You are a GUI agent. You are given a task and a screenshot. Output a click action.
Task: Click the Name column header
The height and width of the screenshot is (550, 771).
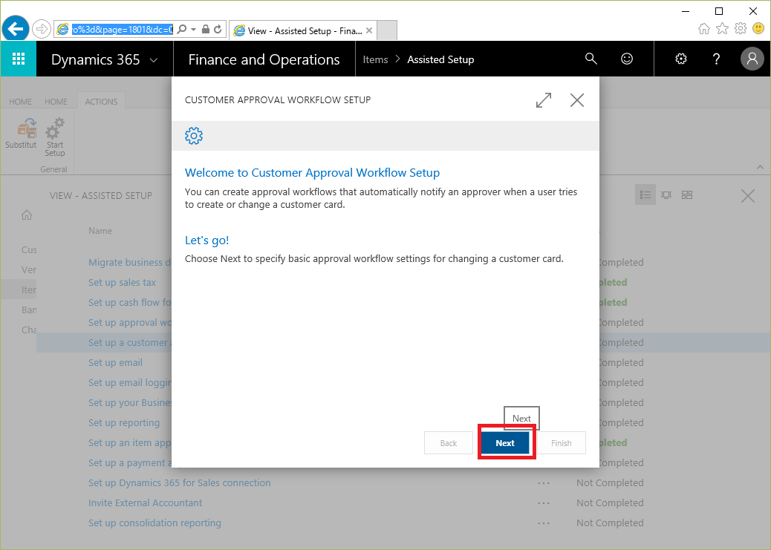click(100, 231)
